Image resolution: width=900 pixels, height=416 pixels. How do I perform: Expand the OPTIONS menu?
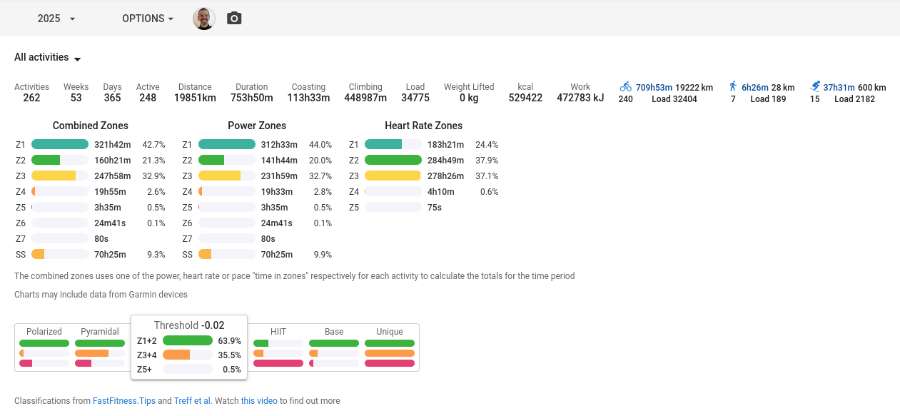pos(148,19)
